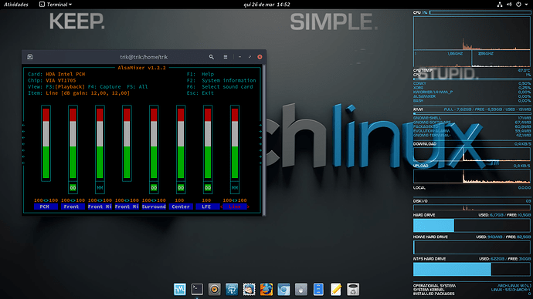Click the 'VIA VT1705' chip name

tap(61, 80)
